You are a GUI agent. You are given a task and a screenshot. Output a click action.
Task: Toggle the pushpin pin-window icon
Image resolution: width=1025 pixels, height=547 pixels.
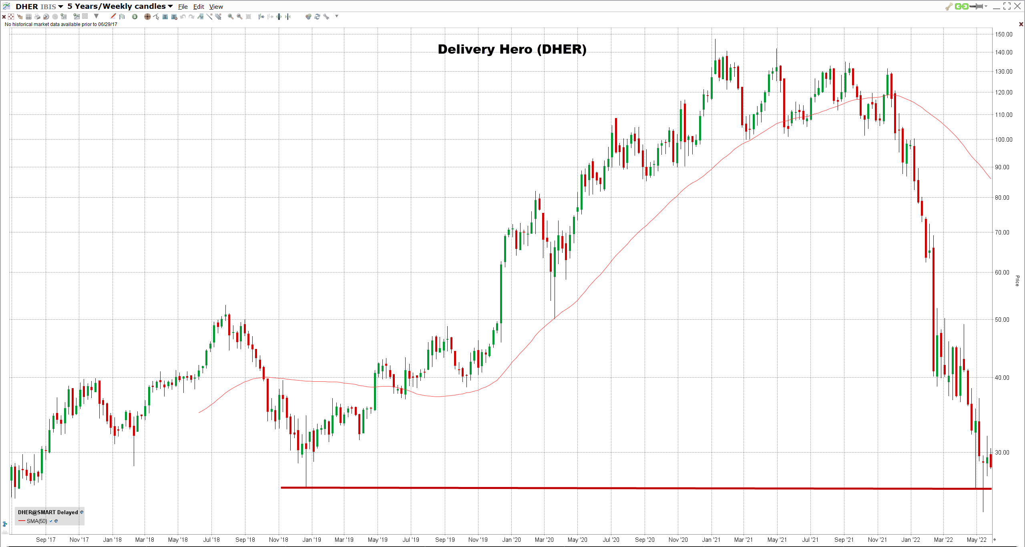pyautogui.click(x=977, y=6)
